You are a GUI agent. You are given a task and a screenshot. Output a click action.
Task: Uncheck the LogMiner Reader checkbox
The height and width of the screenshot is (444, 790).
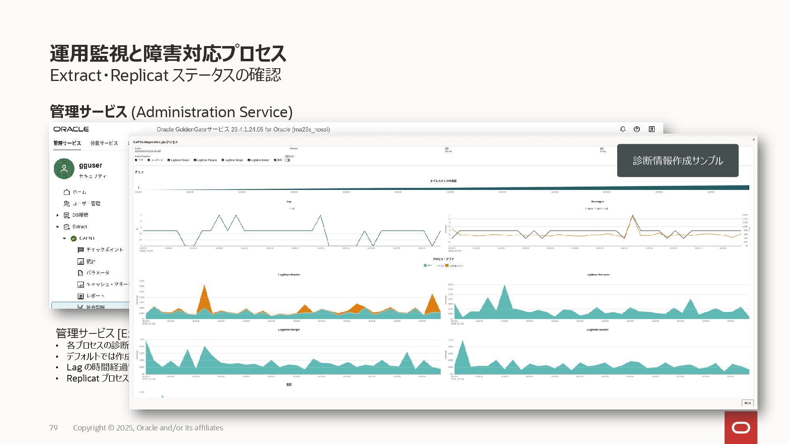pyautogui.click(x=169, y=160)
